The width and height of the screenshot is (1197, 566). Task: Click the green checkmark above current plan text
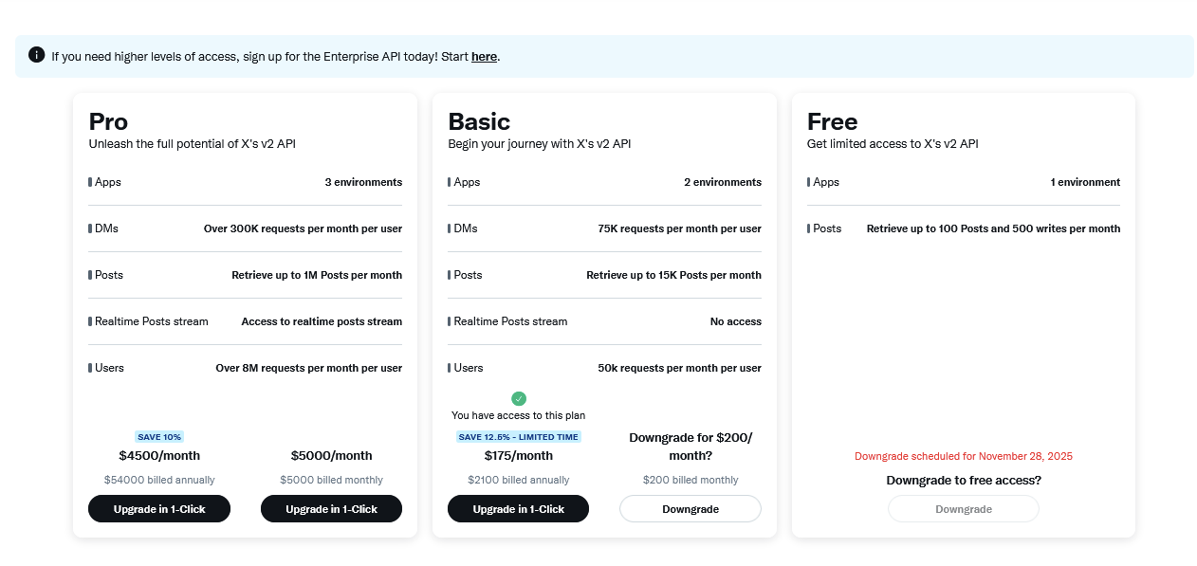click(519, 398)
